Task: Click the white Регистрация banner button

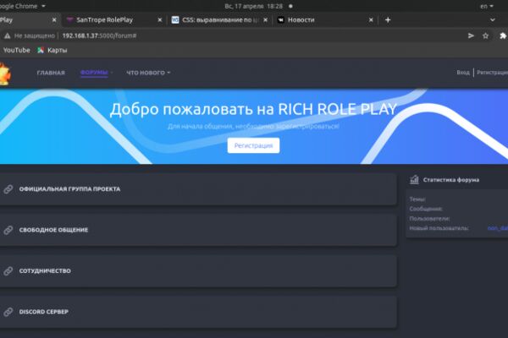Action: coord(253,145)
